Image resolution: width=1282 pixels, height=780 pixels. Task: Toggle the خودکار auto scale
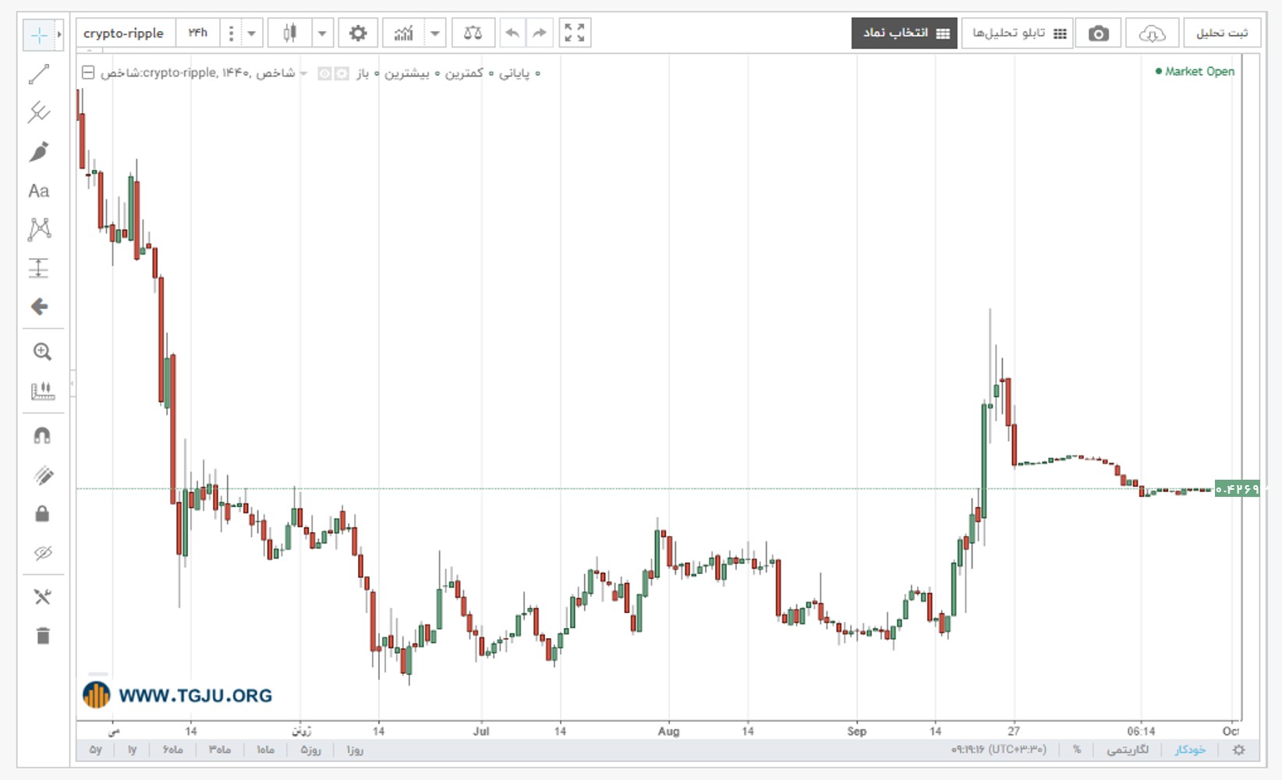[x=1190, y=750]
